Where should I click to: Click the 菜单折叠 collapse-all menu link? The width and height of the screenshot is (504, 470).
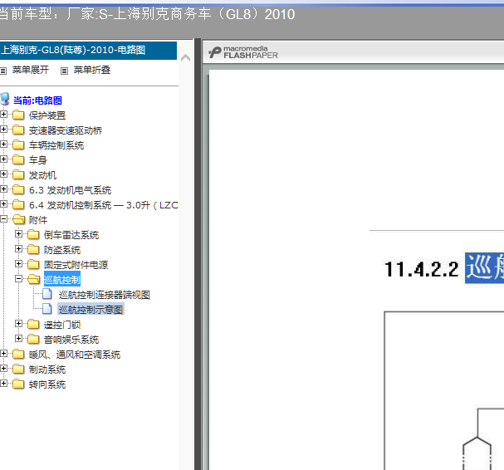pyautogui.click(x=92, y=70)
